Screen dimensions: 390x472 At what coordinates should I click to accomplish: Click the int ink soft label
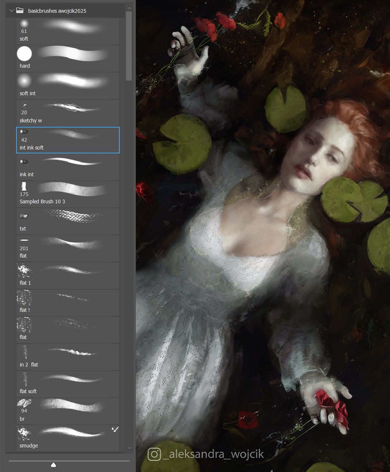click(x=31, y=148)
